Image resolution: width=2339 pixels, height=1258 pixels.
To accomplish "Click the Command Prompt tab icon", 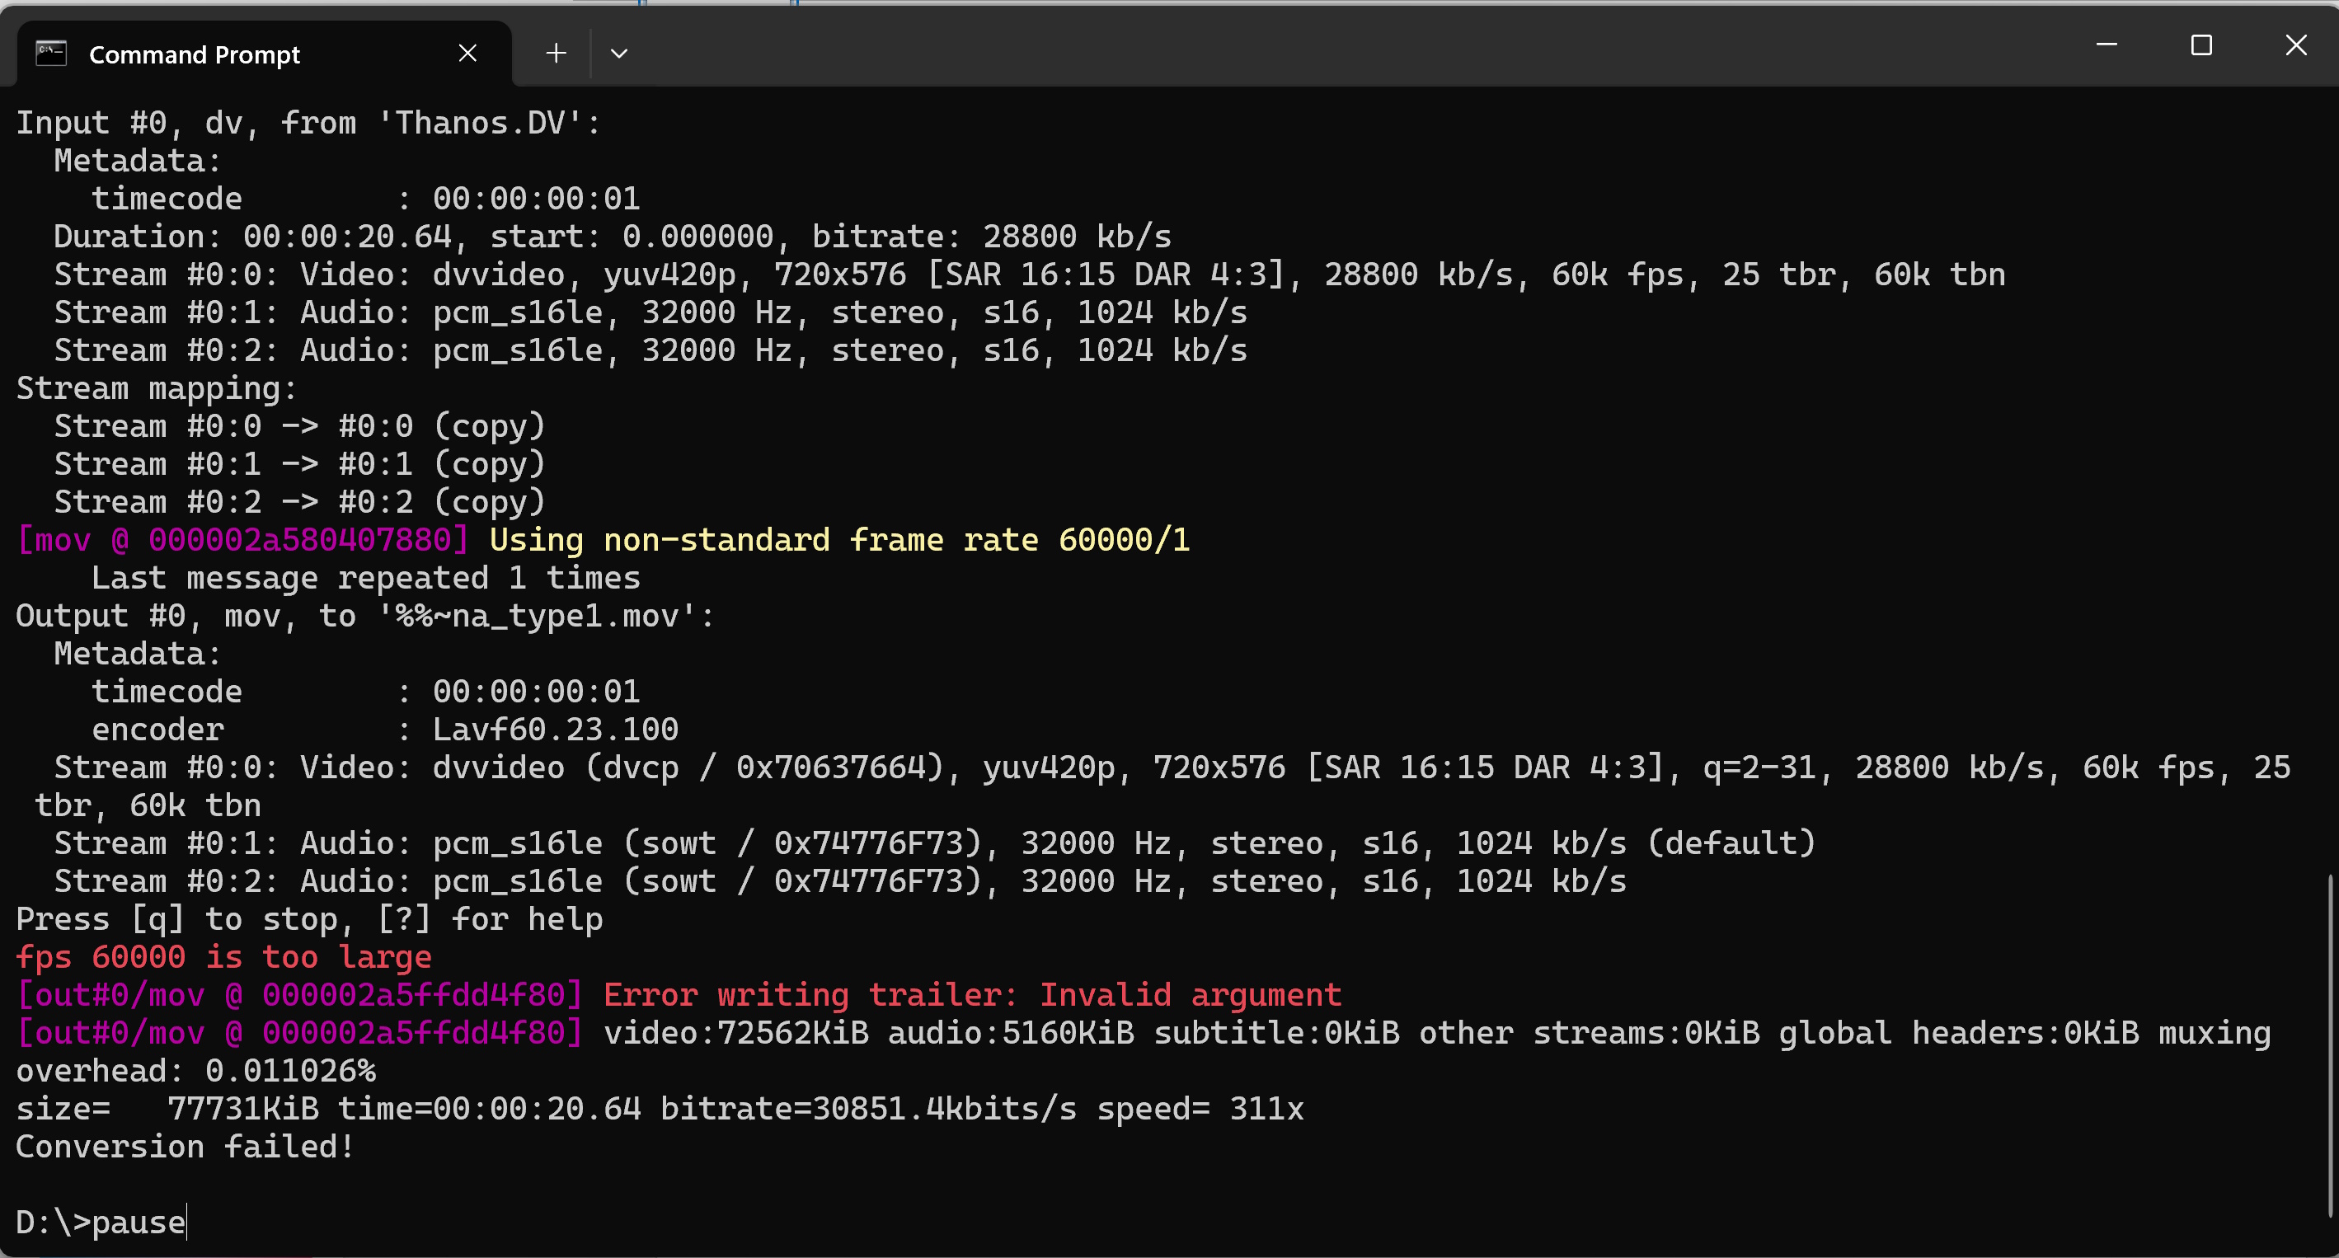I will [51, 54].
